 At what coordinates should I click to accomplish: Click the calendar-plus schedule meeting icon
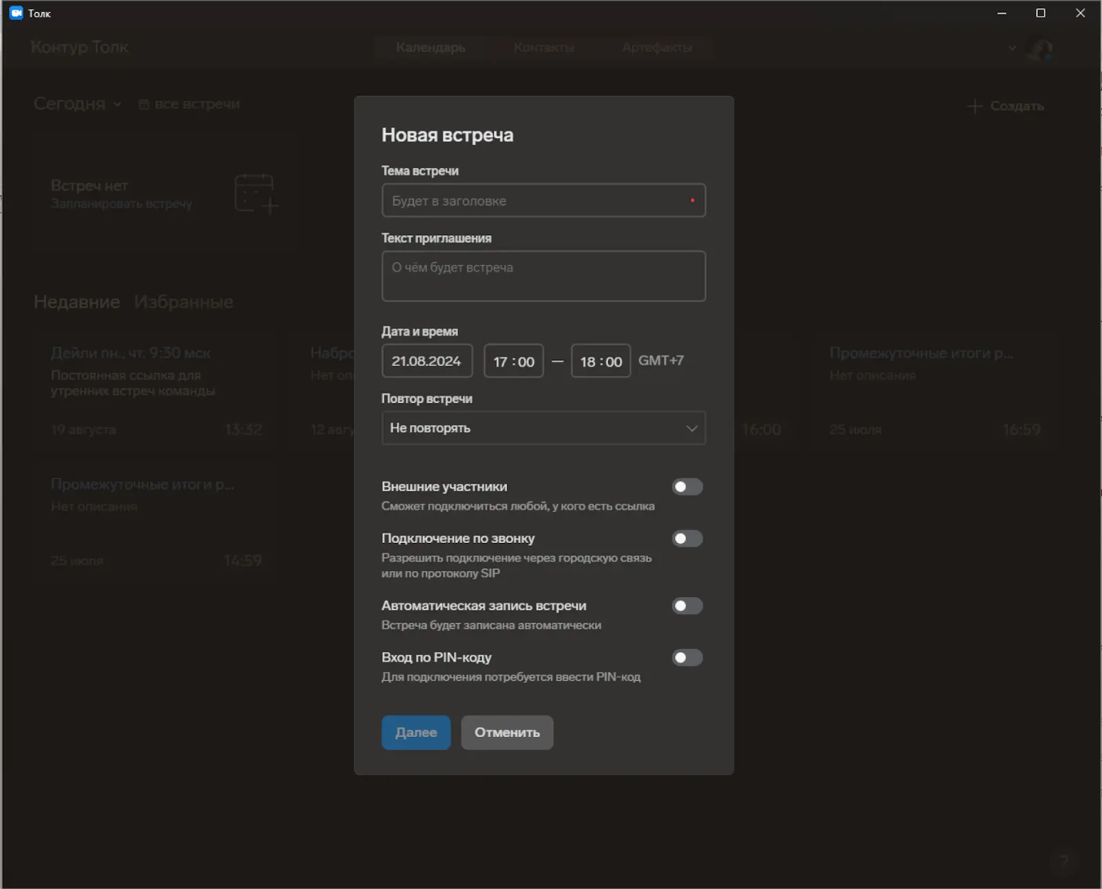(256, 194)
